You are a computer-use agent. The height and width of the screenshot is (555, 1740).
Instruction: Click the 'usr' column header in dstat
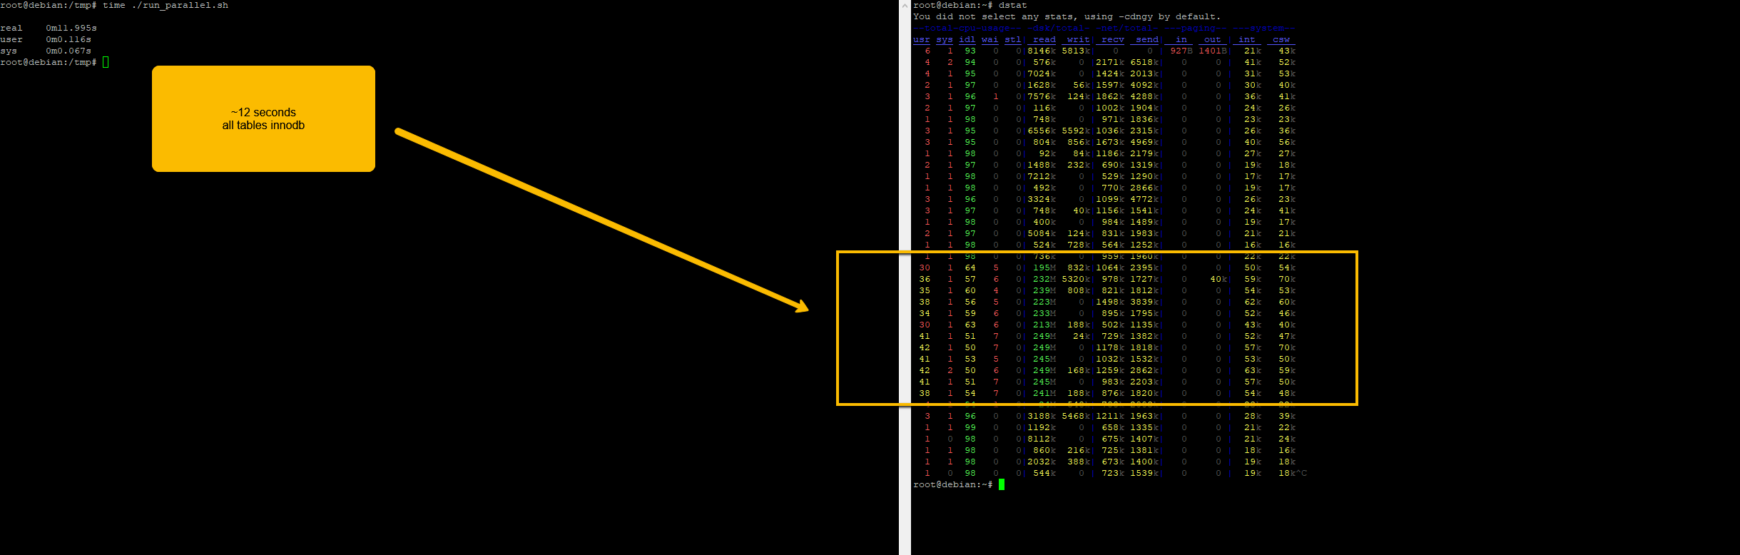(921, 40)
